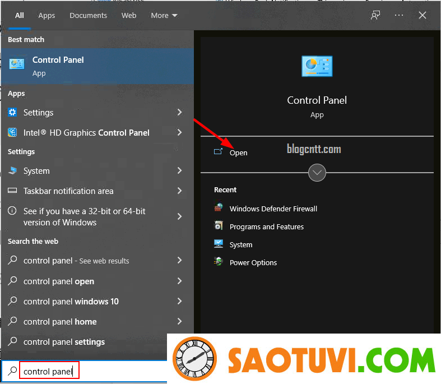Click the Programs and Features icon
The width and height of the screenshot is (441, 384).
(219, 225)
